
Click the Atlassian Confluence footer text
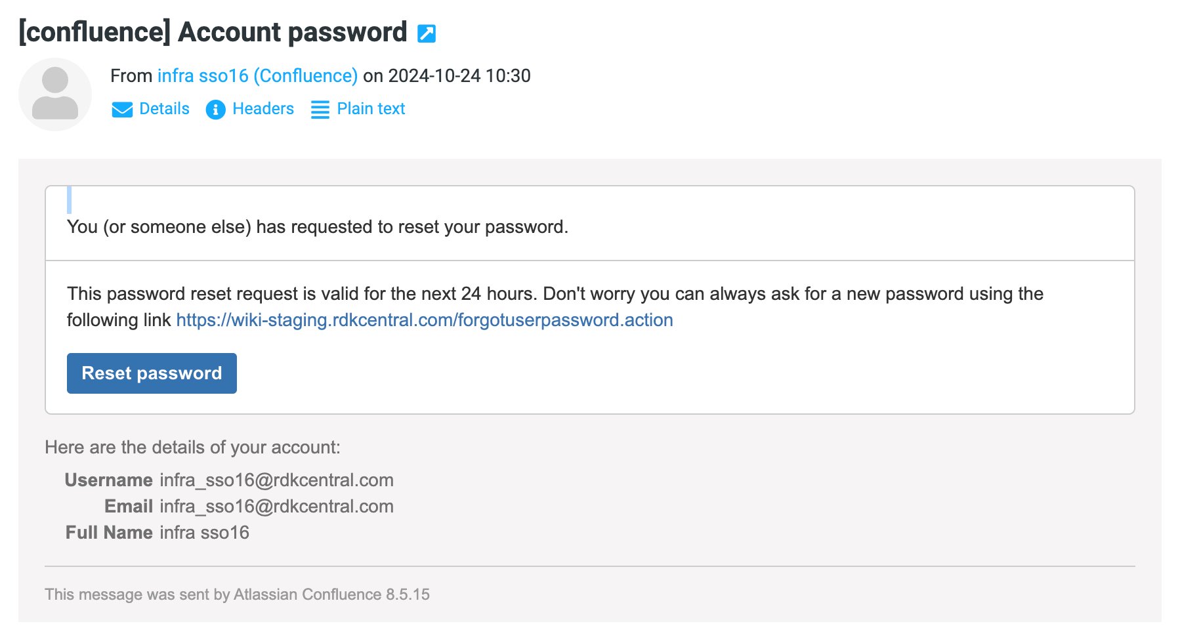click(237, 595)
